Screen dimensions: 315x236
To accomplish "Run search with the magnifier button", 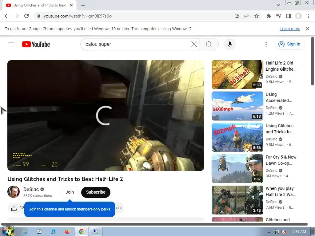I will (x=209, y=44).
